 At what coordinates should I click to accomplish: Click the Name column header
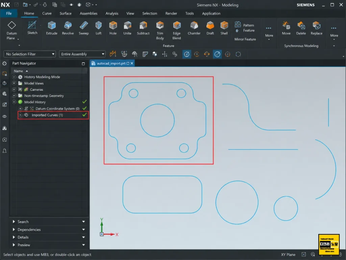coord(18,71)
